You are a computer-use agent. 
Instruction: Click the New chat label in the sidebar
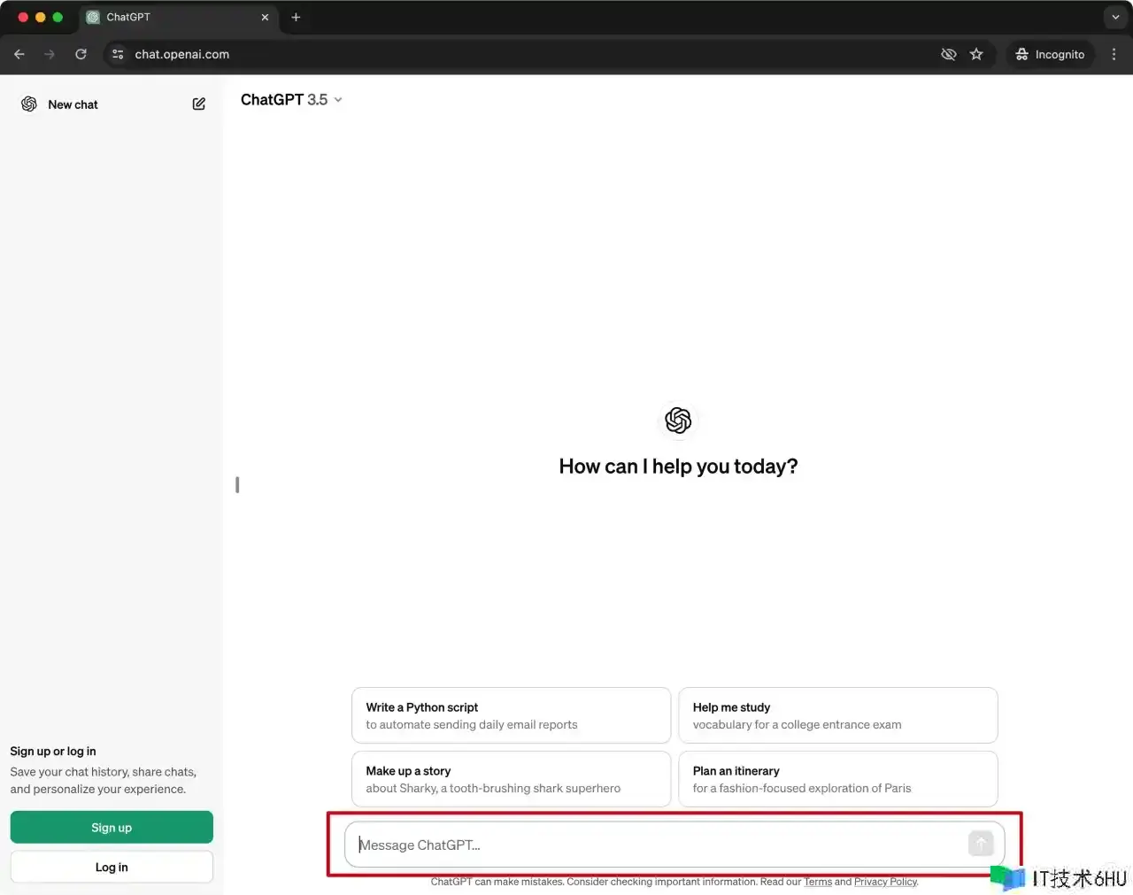pos(73,104)
